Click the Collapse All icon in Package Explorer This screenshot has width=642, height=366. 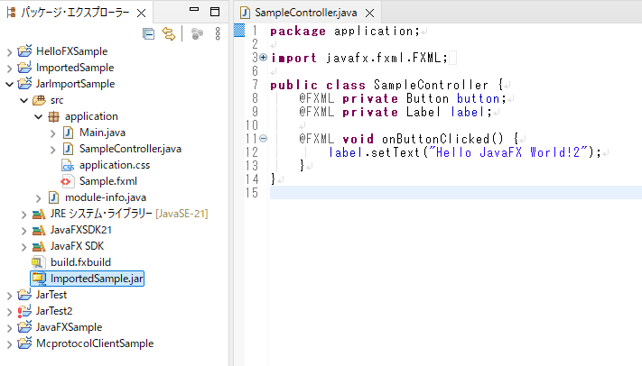[x=149, y=34]
